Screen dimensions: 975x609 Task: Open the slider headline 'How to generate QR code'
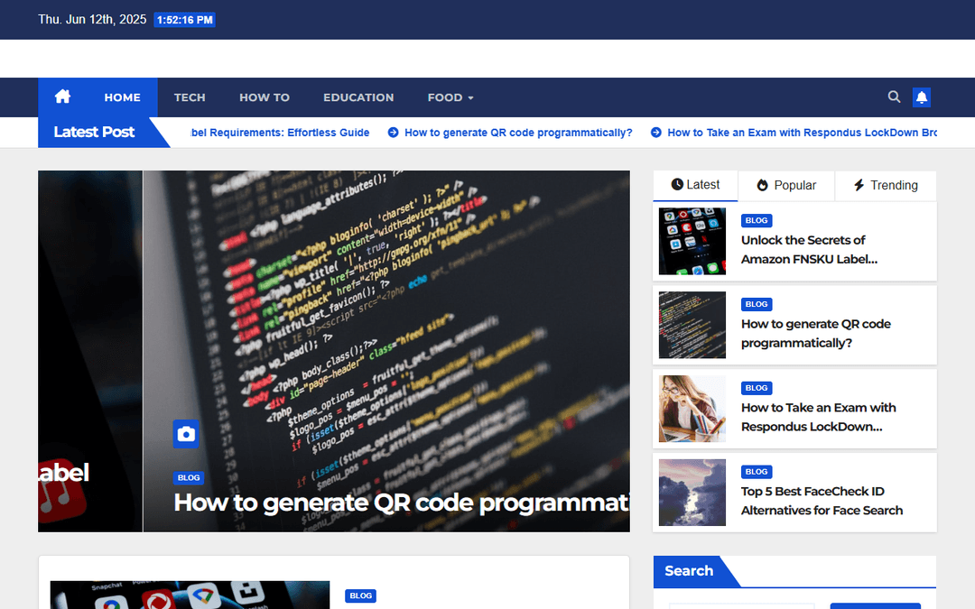tap(402, 503)
